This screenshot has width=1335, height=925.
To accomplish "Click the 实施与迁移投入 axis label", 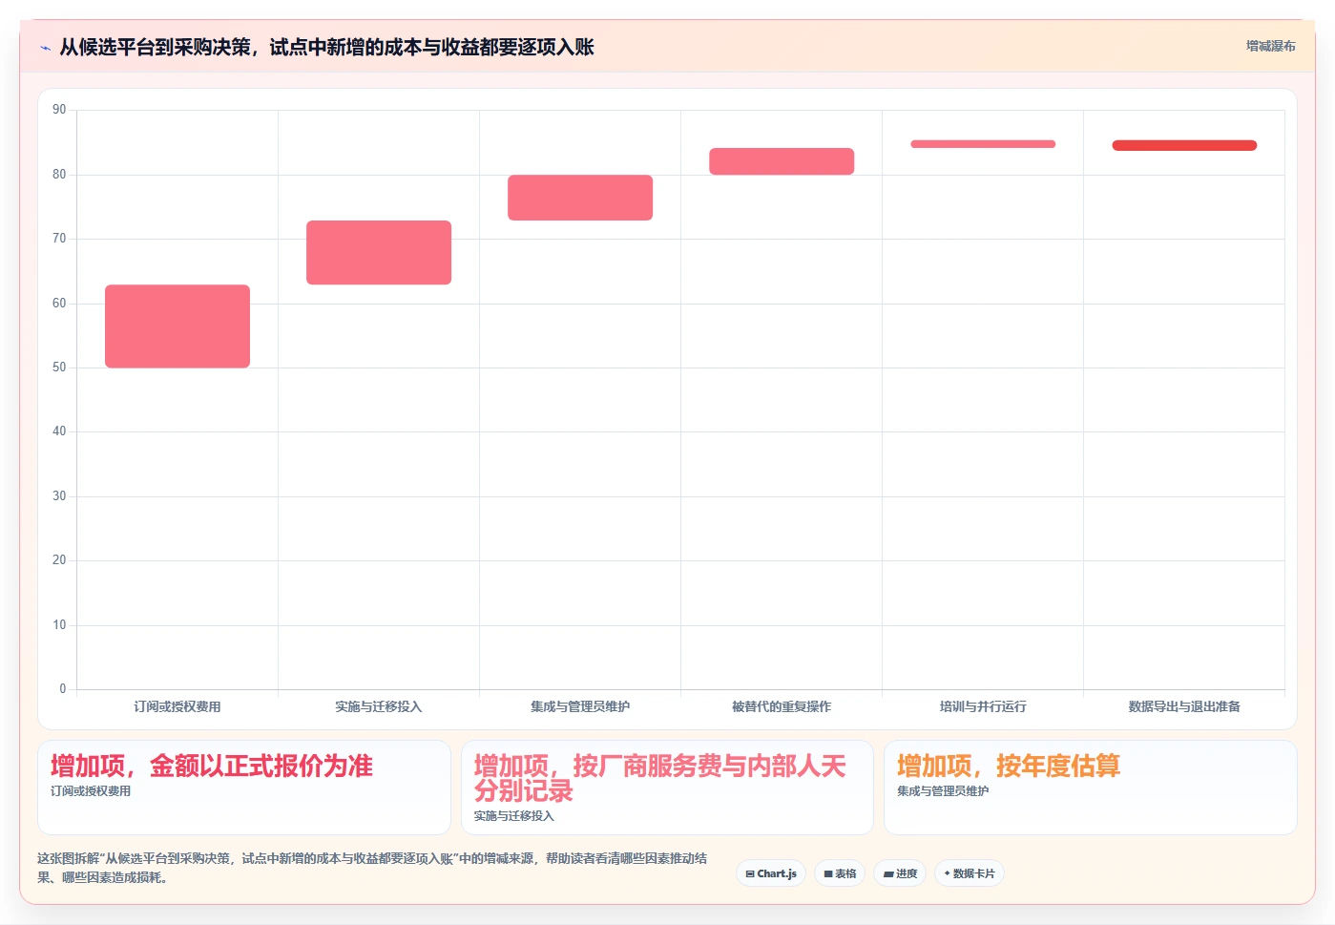I will (x=379, y=706).
